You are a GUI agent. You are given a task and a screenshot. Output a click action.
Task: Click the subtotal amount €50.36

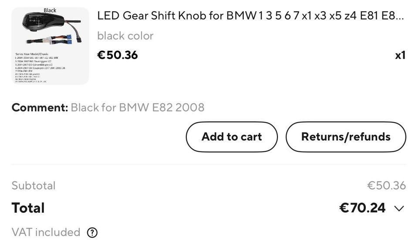[386, 186]
